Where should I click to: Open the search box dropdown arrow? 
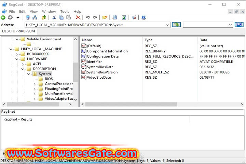click(230, 25)
